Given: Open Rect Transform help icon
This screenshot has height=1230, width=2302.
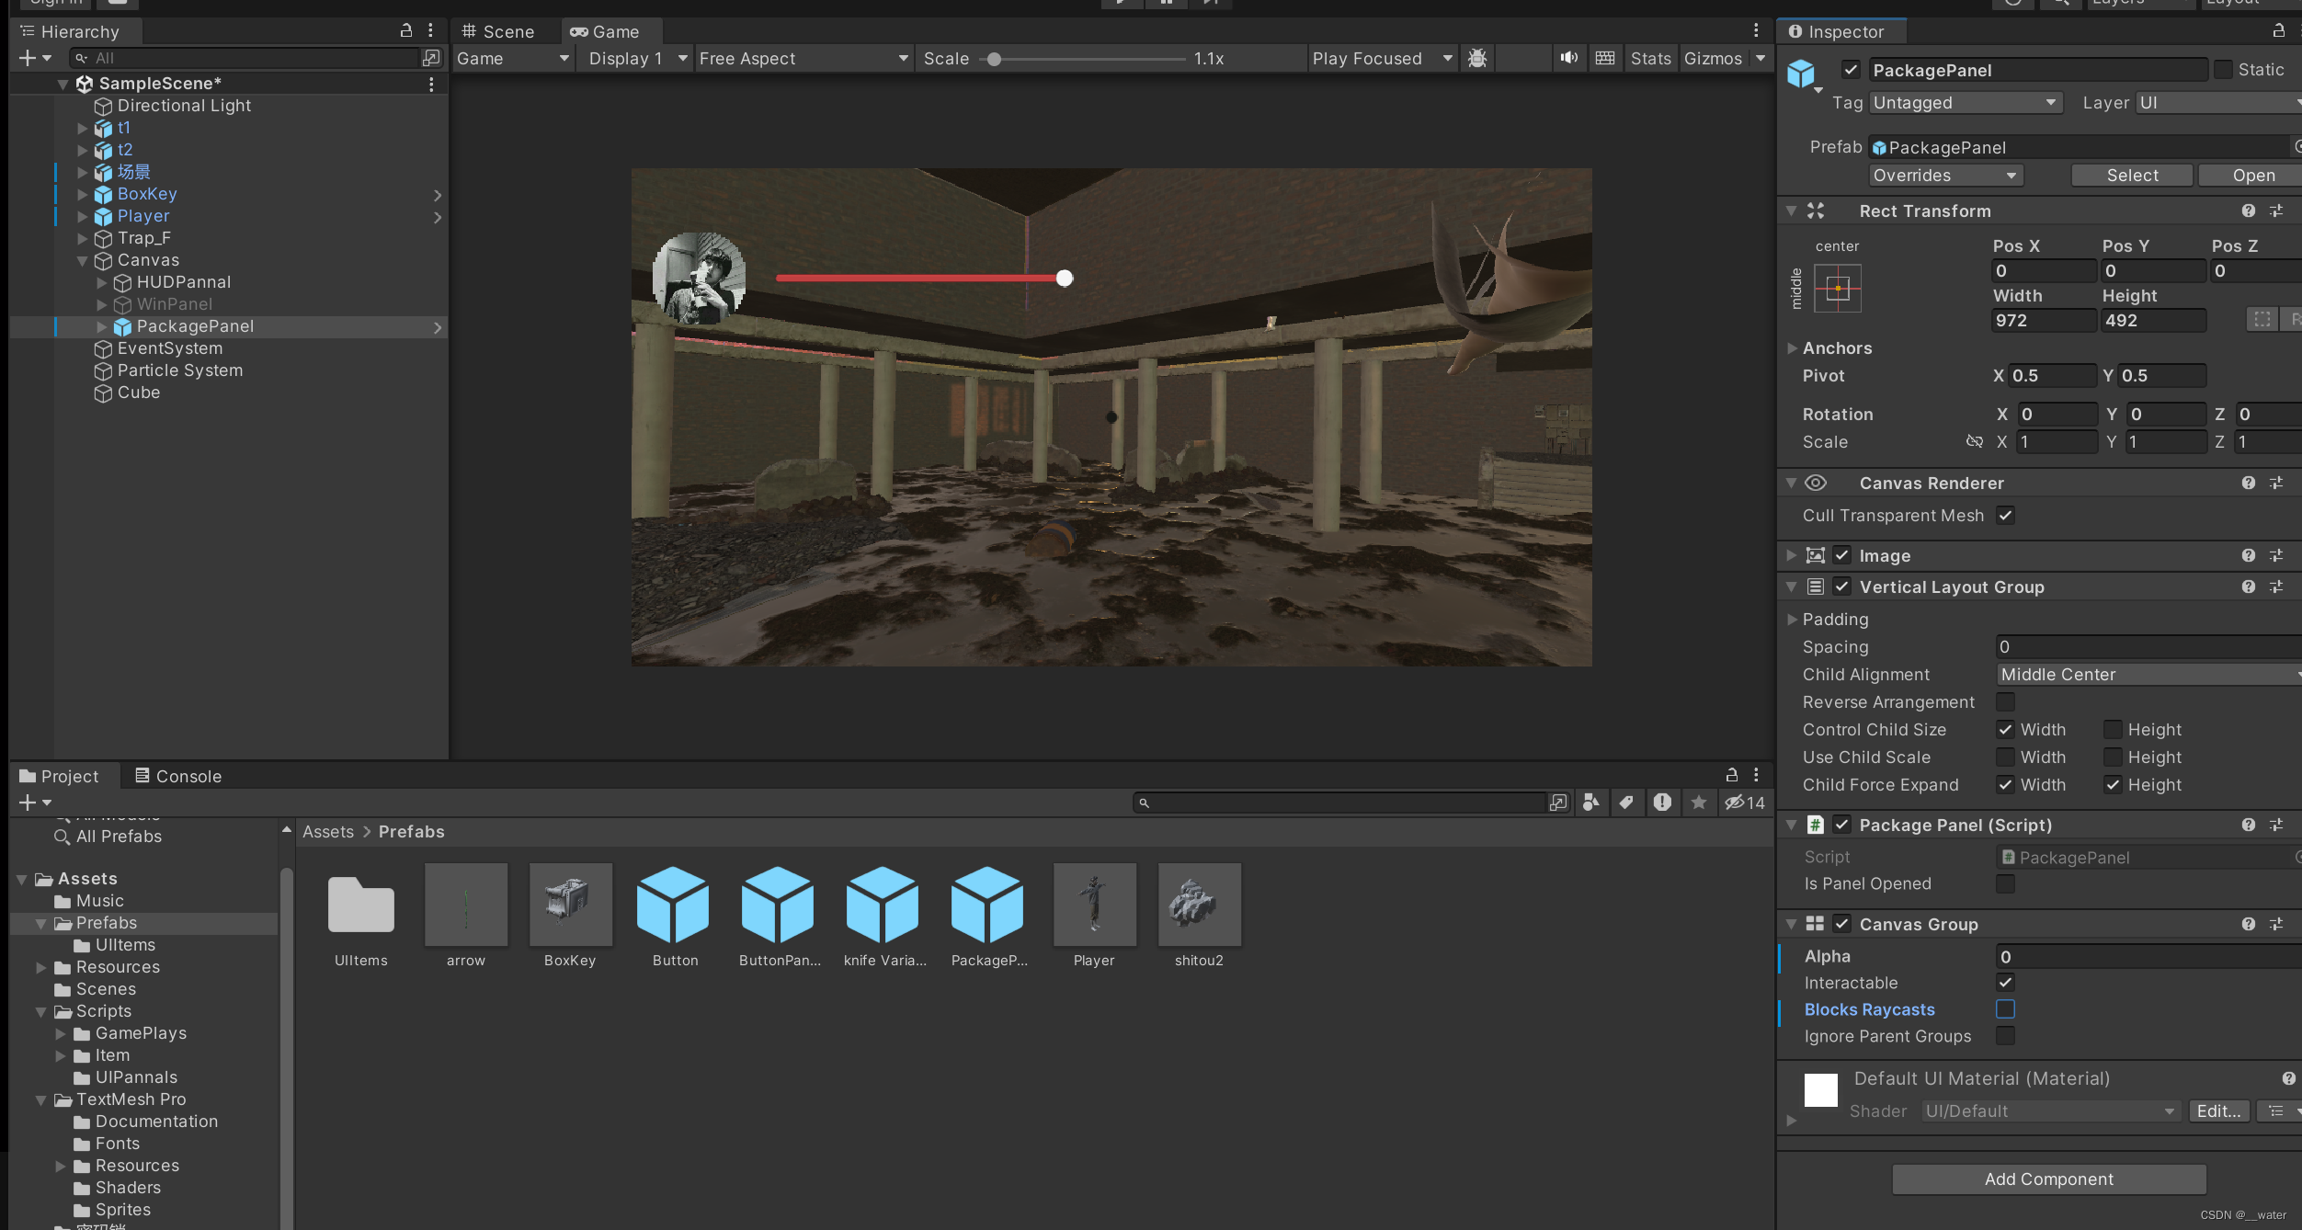Looking at the screenshot, I should point(2248,211).
